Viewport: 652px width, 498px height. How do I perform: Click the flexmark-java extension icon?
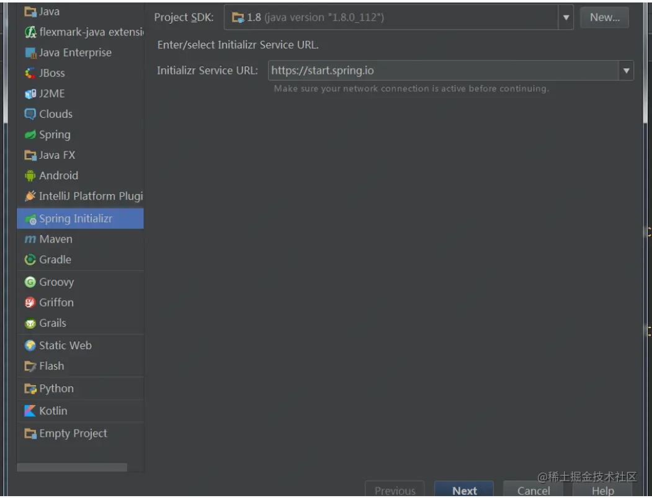[30, 32]
